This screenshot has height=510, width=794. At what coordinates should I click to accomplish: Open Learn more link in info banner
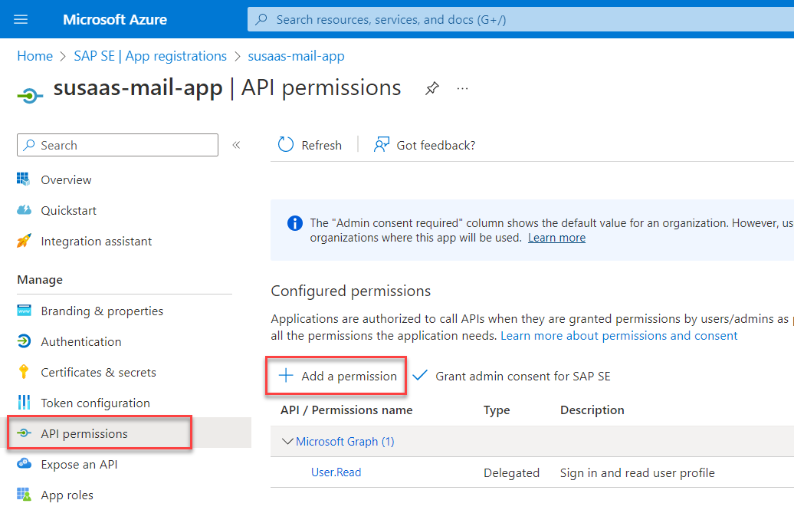tap(556, 238)
